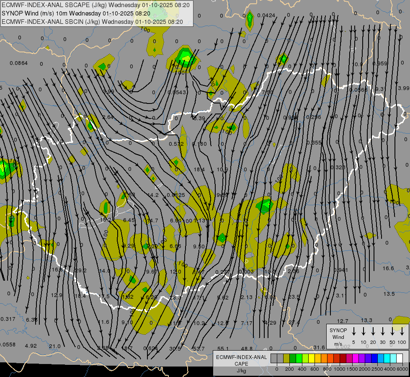The image size is (410, 377).
Task: Select the first gray CAPE legend swatch
Action: click(274, 358)
